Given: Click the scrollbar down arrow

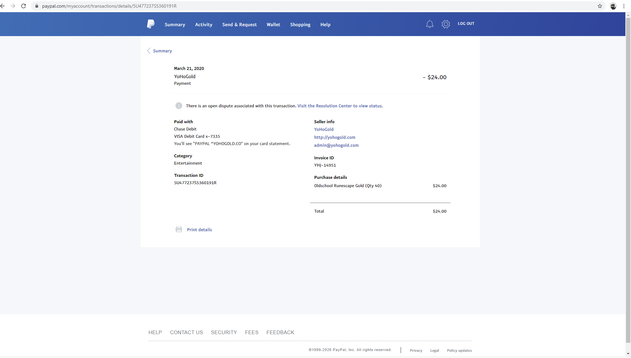Looking at the screenshot, I should tap(628, 354).
